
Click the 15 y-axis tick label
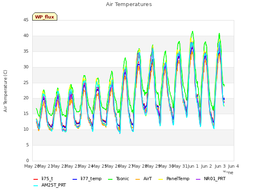tap(26, 113)
